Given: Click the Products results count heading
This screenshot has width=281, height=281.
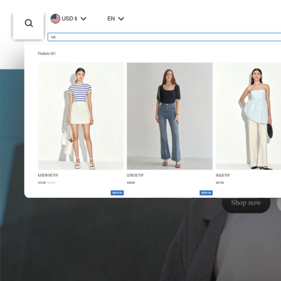Looking at the screenshot, I should tap(47, 54).
